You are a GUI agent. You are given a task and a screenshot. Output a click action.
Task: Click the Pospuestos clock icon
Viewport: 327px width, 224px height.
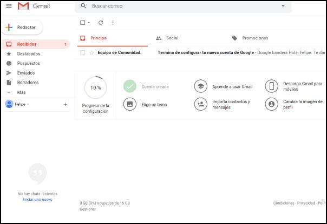(x=9, y=63)
